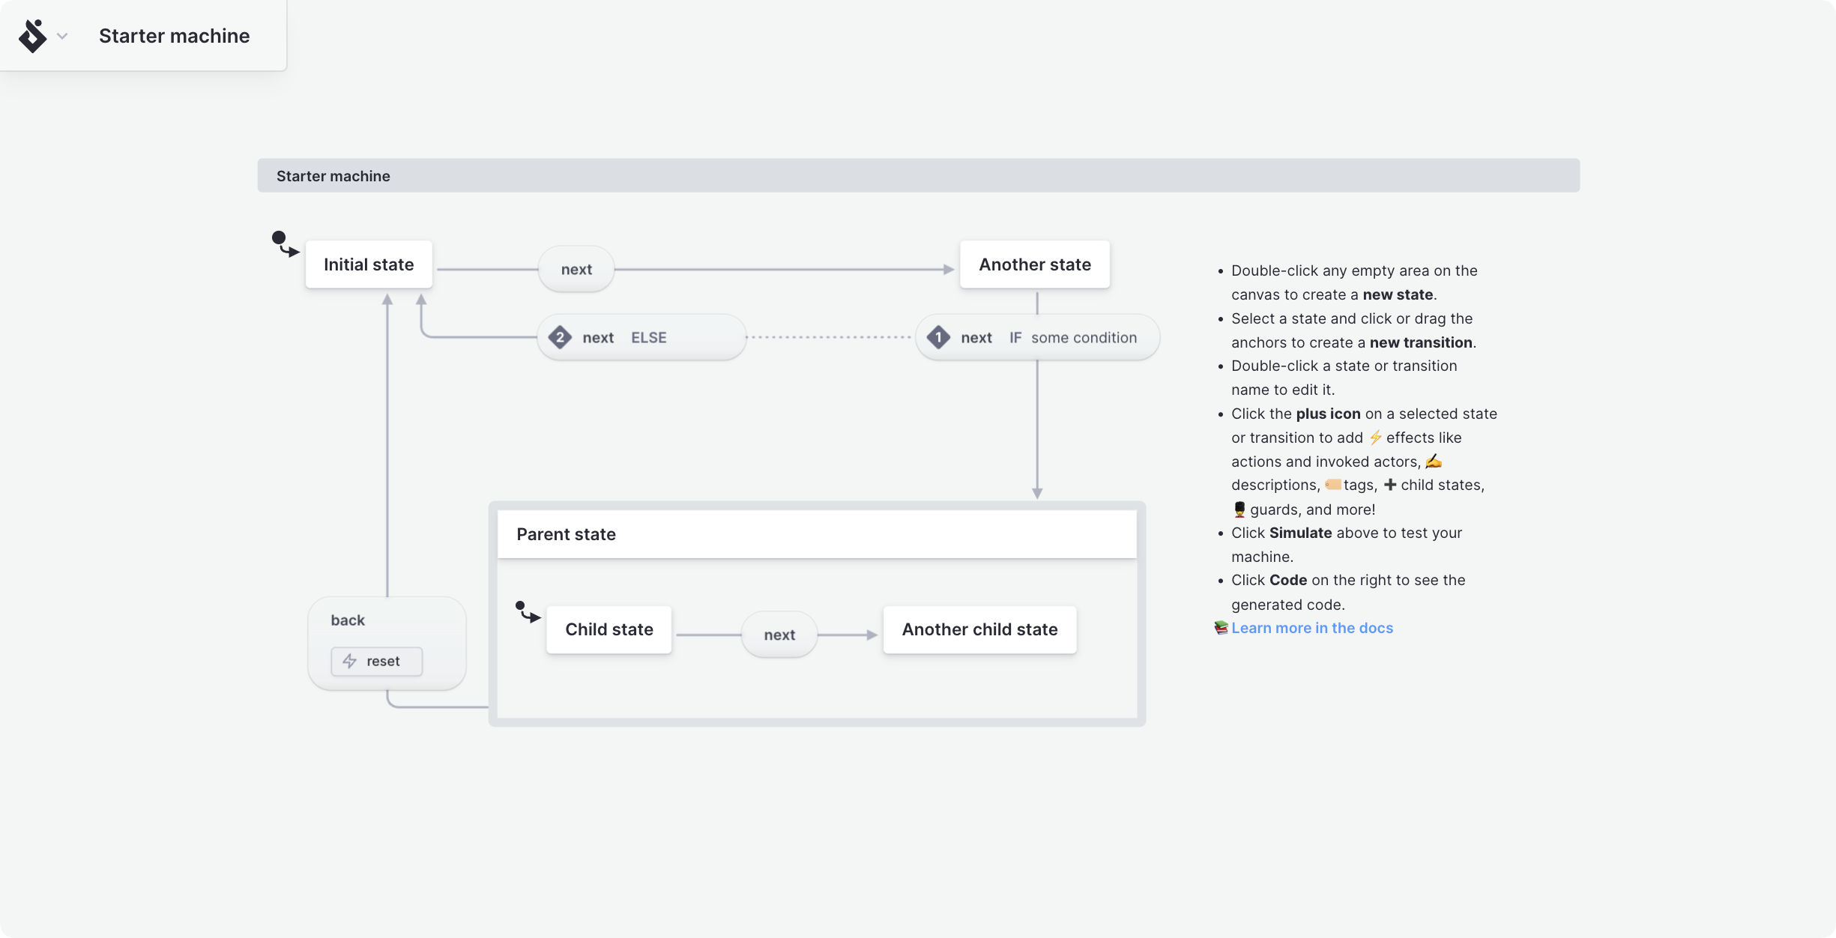
Task: Select next transition between Initial and Another state
Action: (576, 270)
